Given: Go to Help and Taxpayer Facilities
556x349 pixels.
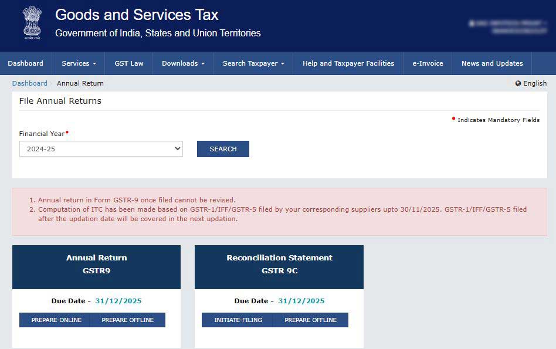Looking at the screenshot, I should click(x=348, y=63).
